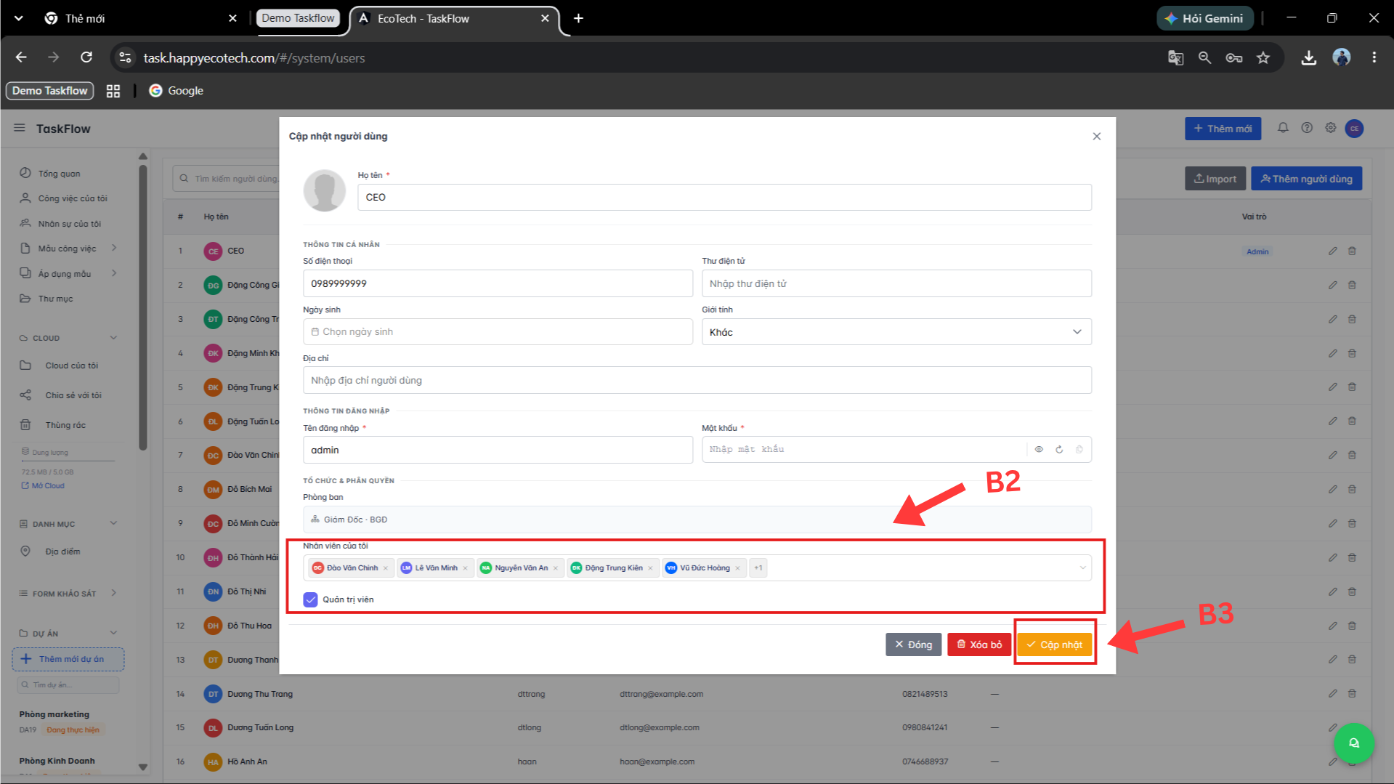Open Tổng quan in sidebar
Screen dimensions: 1394x784
click(x=60, y=174)
